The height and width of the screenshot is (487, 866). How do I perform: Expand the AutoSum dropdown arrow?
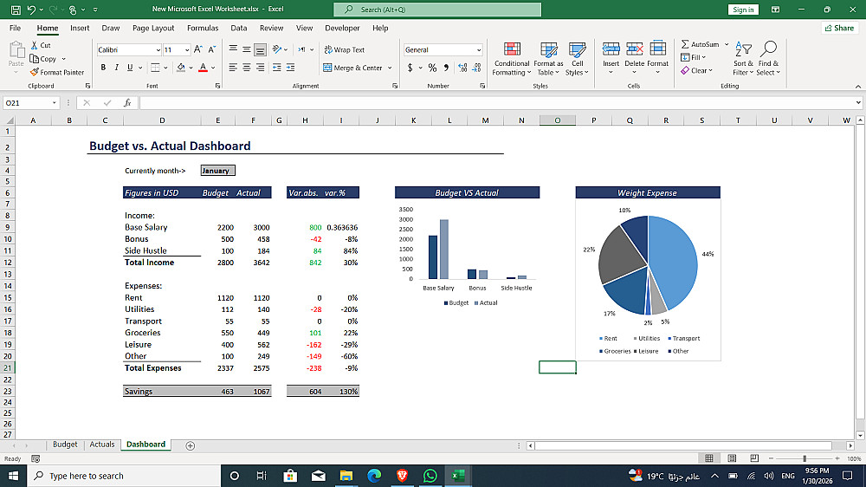pyautogui.click(x=727, y=44)
